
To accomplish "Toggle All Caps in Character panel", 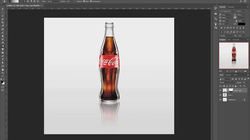I will (228, 28).
